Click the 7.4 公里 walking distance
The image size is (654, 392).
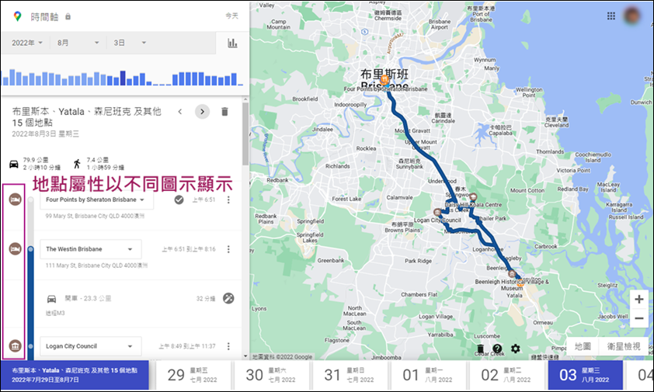click(x=98, y=160)
